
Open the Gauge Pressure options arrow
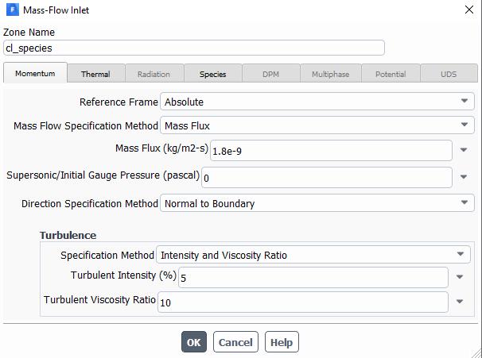[464, 177]
